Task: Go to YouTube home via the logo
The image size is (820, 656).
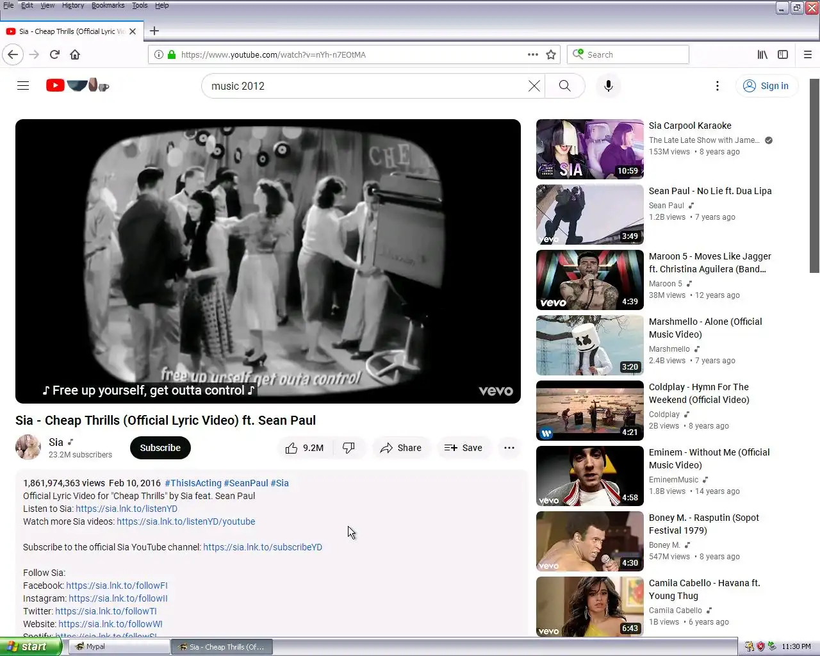Action: coord(78,85)
